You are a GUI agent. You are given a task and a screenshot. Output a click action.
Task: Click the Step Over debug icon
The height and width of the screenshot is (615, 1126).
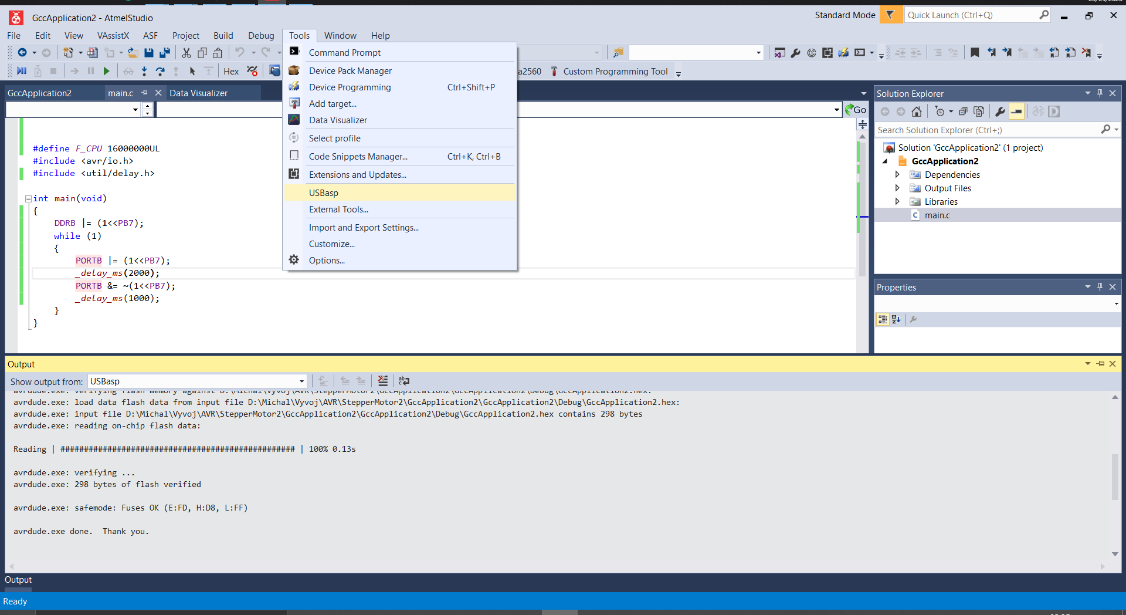coord(160,71)
